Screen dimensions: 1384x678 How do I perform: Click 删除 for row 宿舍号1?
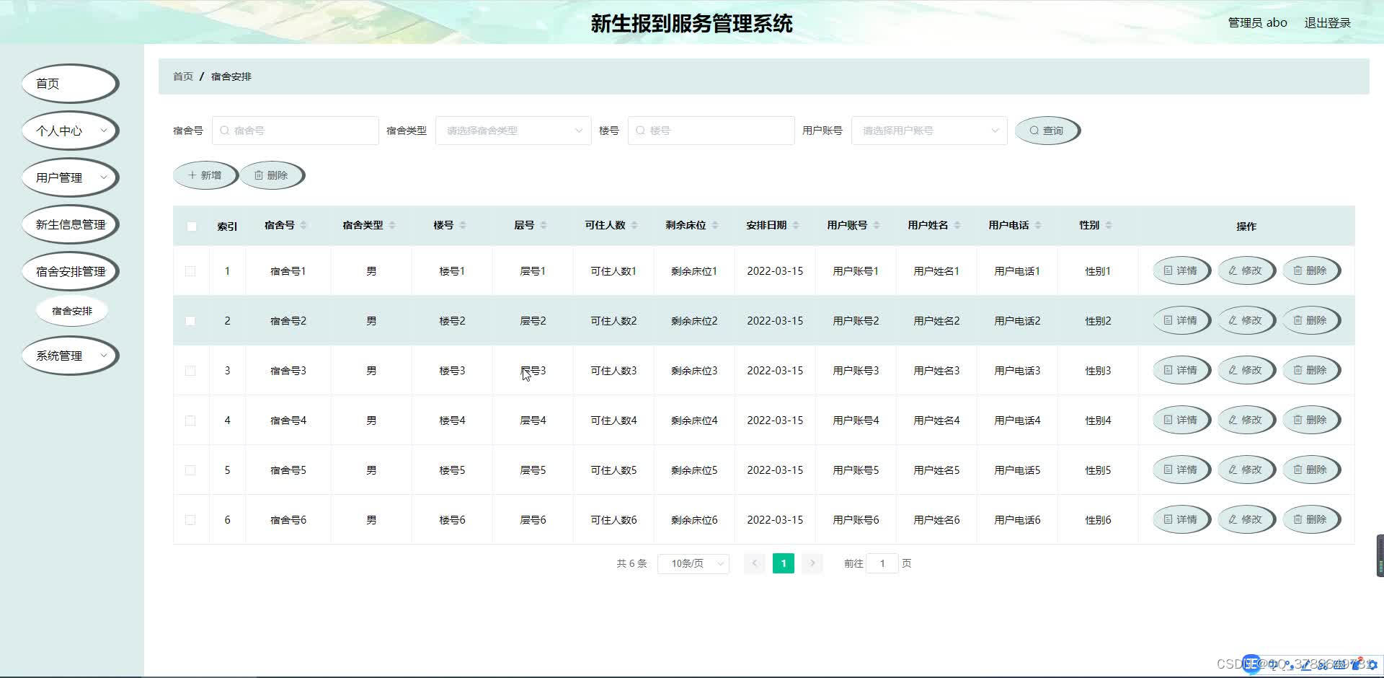pos(1310,270)
